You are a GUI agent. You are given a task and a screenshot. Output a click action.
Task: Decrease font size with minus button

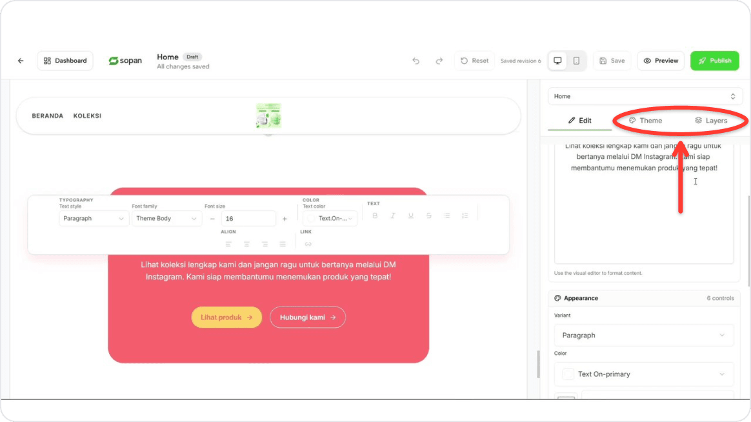(212, 219)
